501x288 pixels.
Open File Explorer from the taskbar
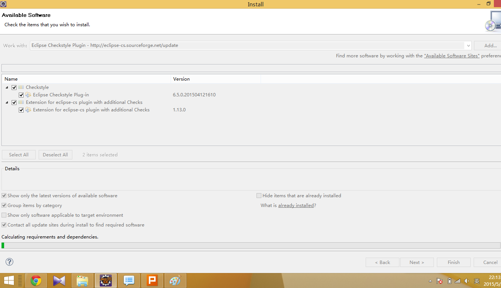[82, 280]
